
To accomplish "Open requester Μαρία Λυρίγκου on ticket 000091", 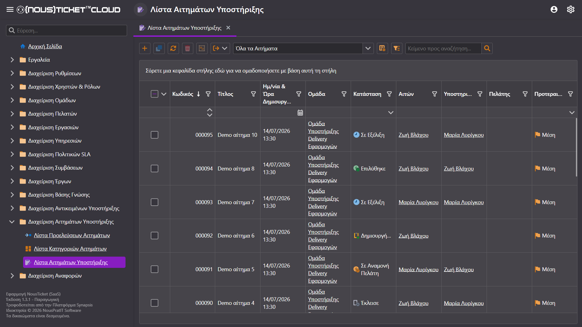I will (x=418, y=270).
